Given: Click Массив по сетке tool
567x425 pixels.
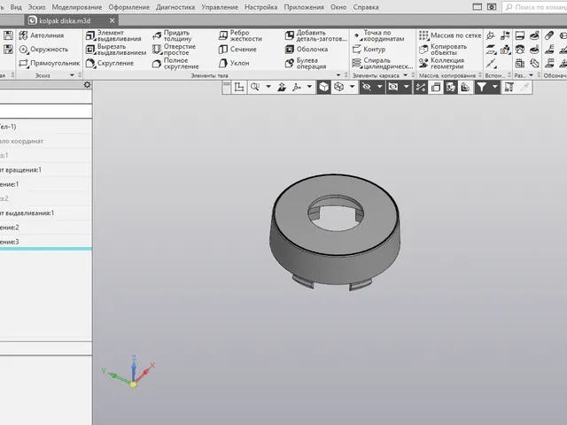Looking at the screenshot, I should pyautogui.click(x=450, y=35).
